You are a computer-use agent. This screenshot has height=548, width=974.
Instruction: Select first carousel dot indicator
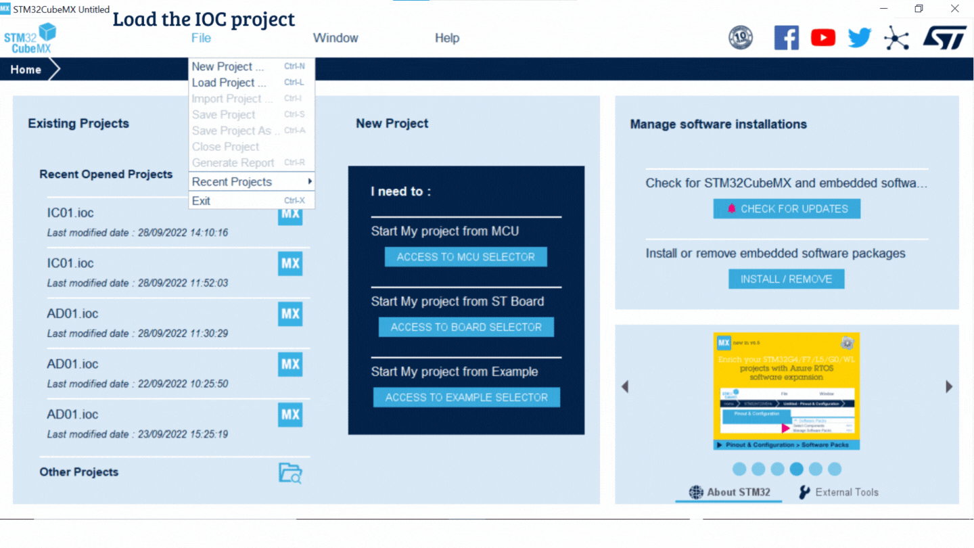(x=739, y=469)
